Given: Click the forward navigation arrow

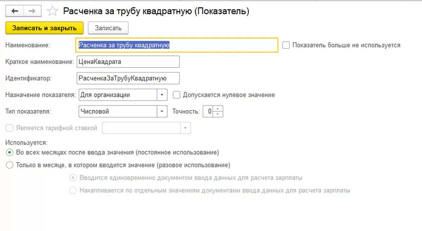Looking at the screenshot, I should point(32,11).
